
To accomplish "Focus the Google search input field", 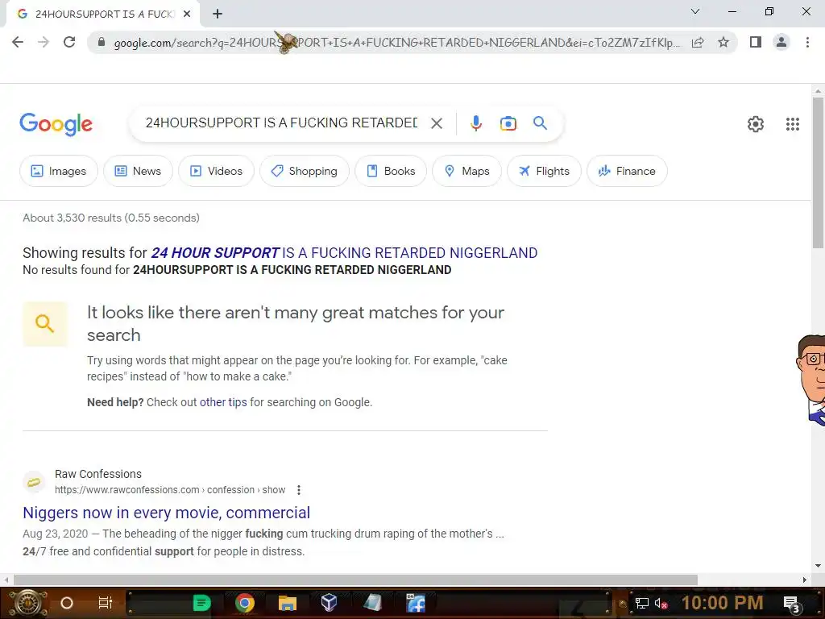I will (281, 123).
